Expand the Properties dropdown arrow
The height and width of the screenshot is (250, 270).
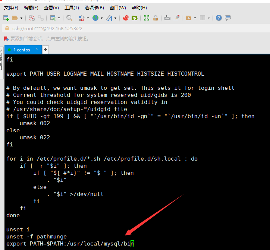(59, 18)
